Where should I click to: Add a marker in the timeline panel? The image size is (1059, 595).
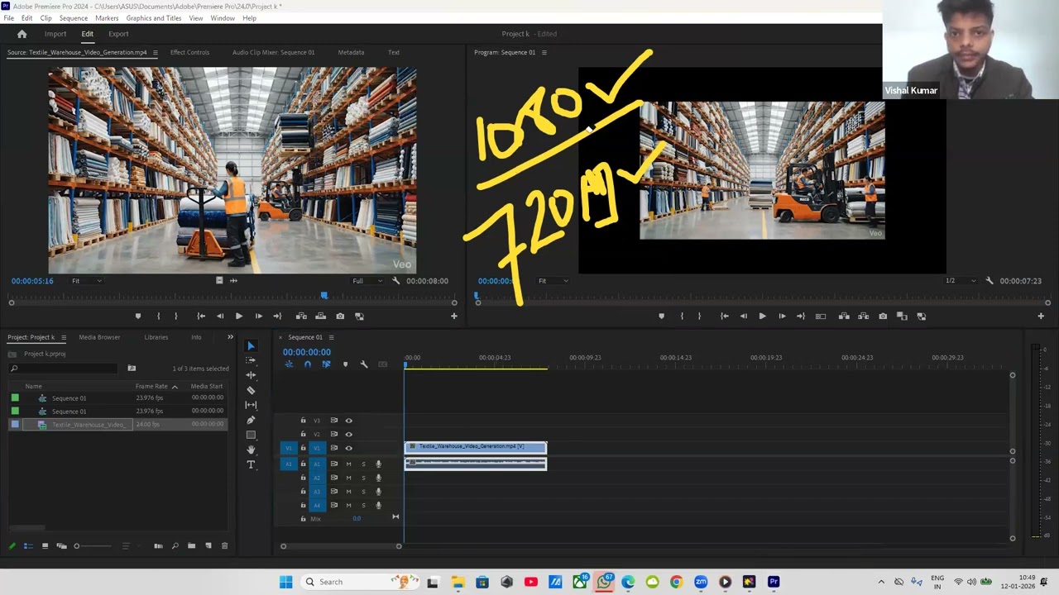pyautogui.click(x=345, y=364)
